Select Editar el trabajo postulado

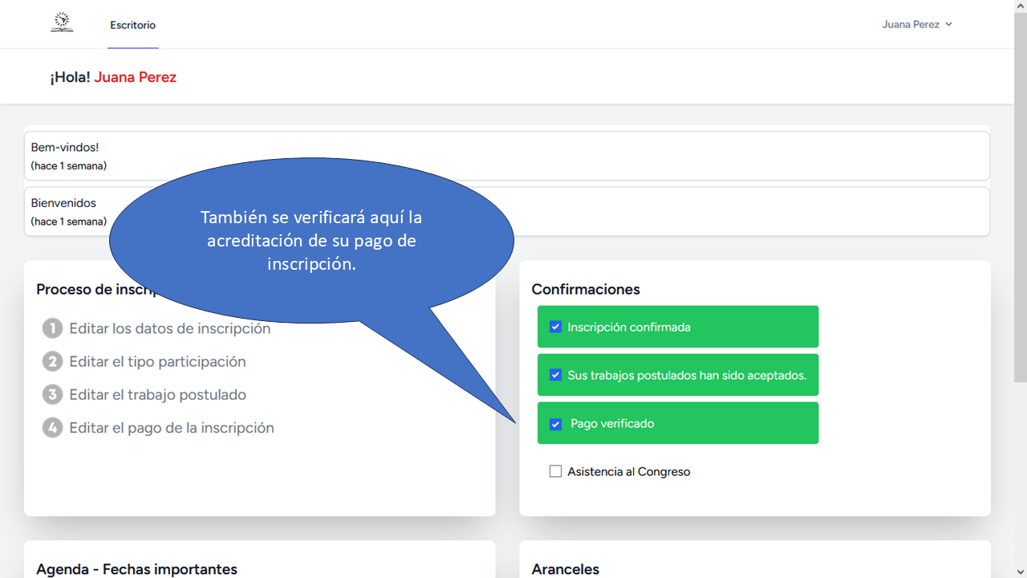coord(157,394)
